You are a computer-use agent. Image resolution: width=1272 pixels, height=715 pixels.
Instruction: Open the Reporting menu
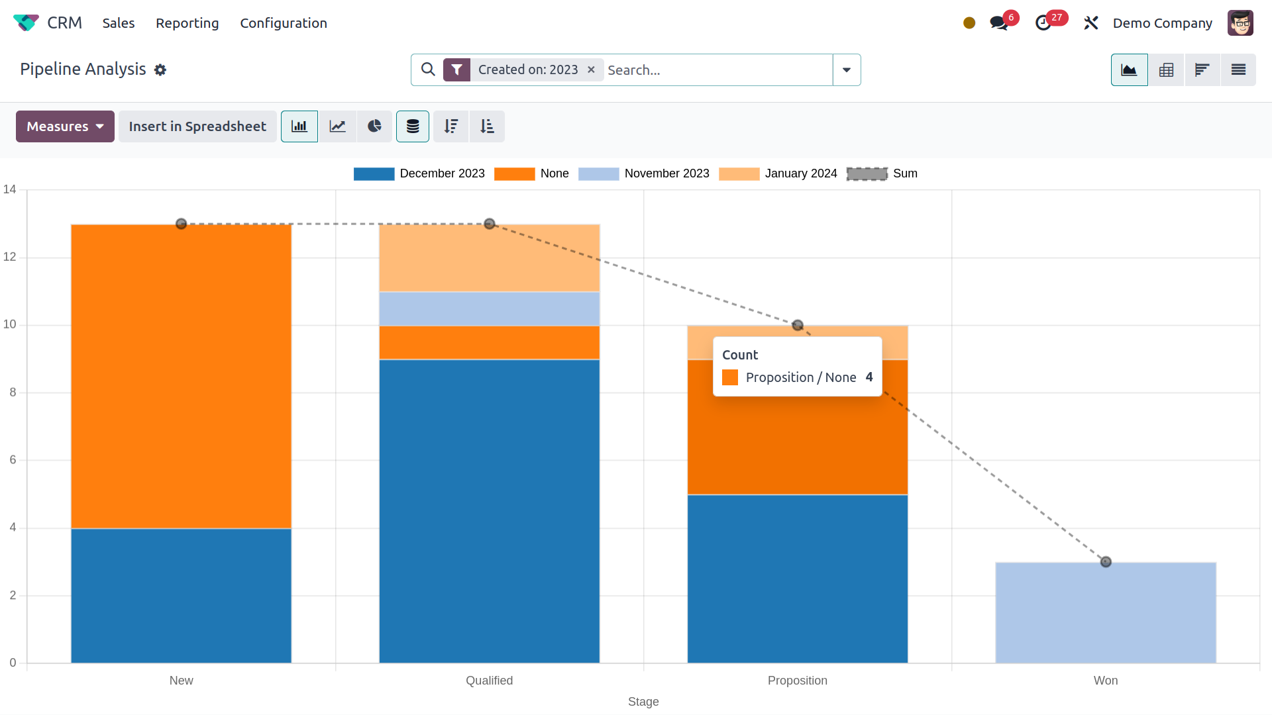click(187, 23)
